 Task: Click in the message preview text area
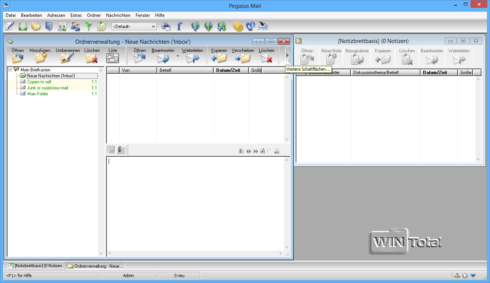pos(195,203)
